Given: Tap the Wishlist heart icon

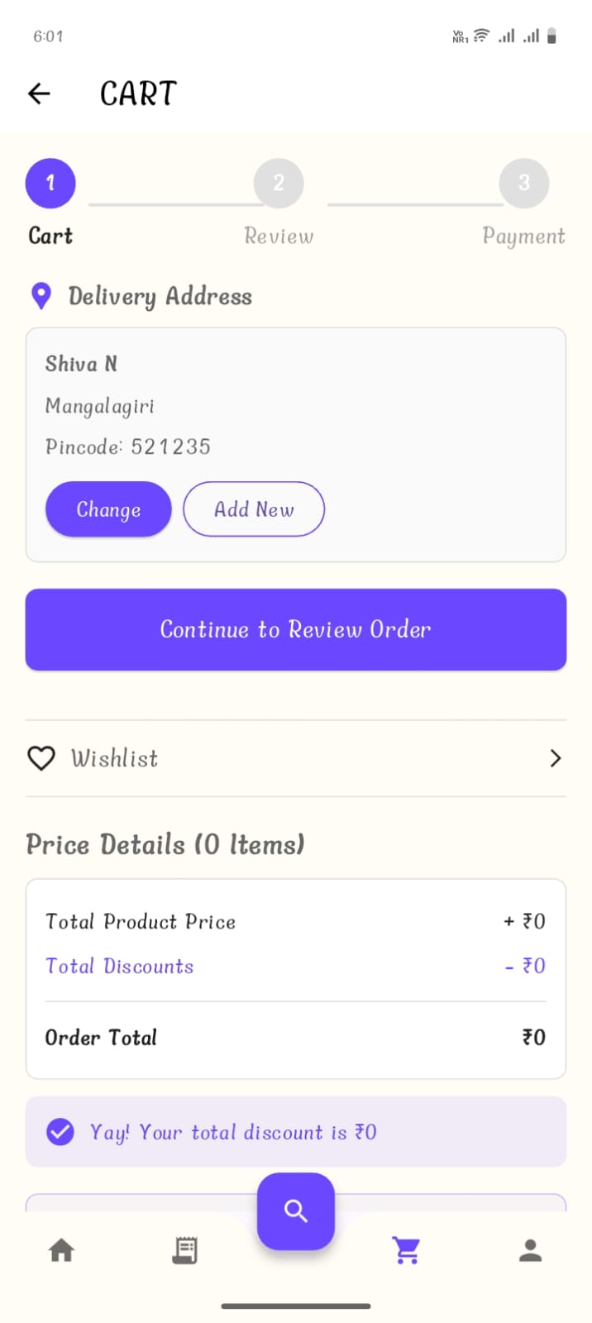Looking at the screenshot, I should tap(41, 758).
